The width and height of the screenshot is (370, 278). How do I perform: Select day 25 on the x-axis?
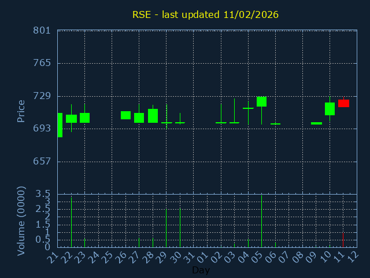tap(106, 255)
